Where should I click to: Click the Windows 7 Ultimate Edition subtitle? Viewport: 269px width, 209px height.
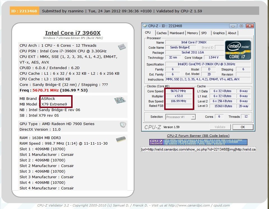pos(73,38)
